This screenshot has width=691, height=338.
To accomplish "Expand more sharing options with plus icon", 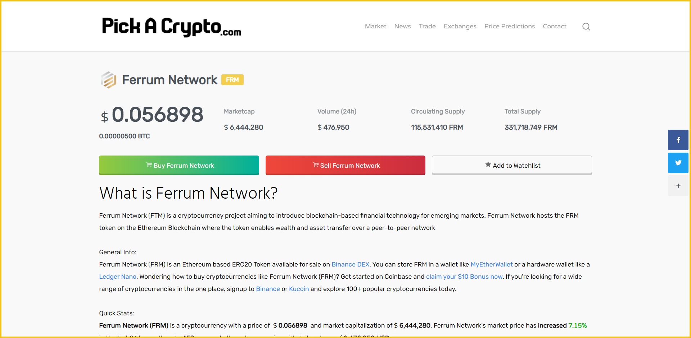I will click(678, 186).
